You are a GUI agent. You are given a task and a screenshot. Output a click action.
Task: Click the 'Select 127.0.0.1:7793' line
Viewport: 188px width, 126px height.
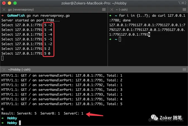pyautogui.click(x=27, y=44)
